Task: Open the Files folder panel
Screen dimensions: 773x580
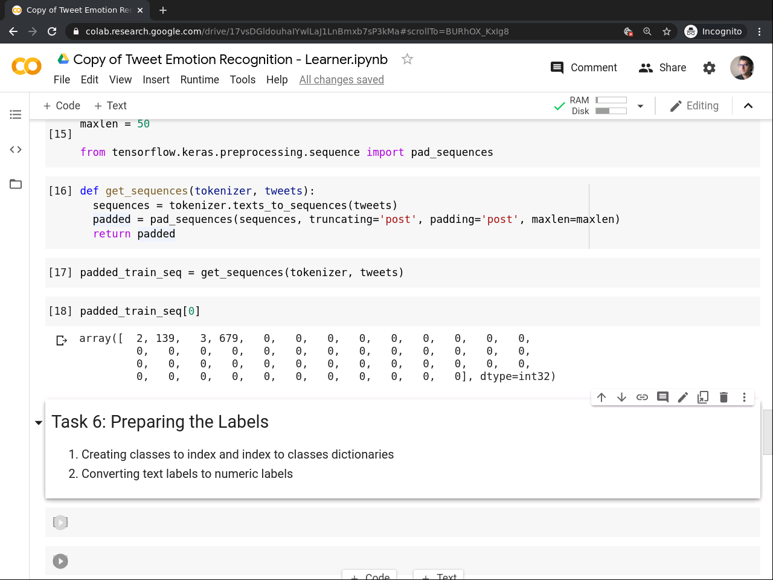Action: pos(16,184)
